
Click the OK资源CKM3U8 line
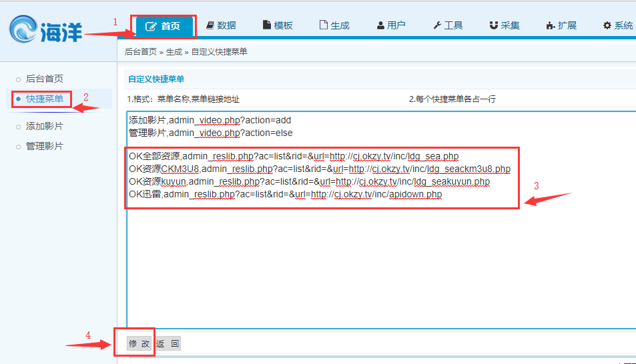point(320,169)
